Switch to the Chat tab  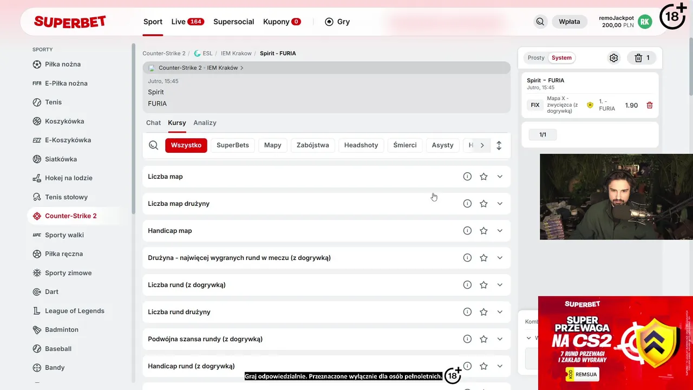click(153, 123)
